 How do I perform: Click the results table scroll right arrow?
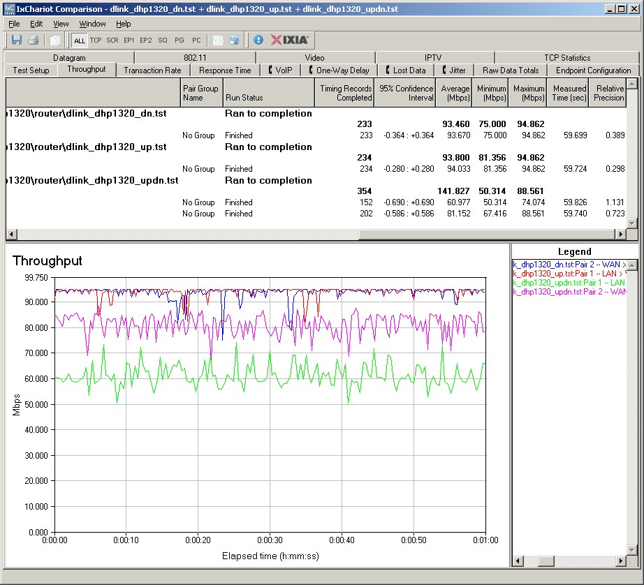(x=620, y=234)
